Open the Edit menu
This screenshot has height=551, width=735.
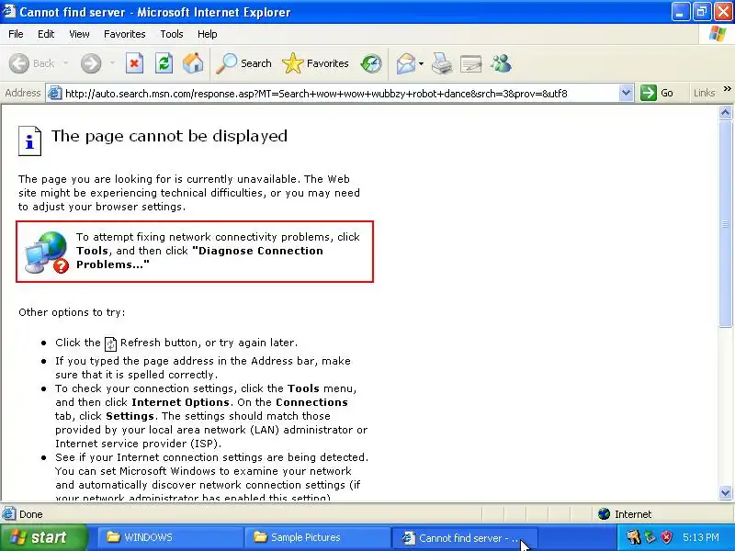46,34
